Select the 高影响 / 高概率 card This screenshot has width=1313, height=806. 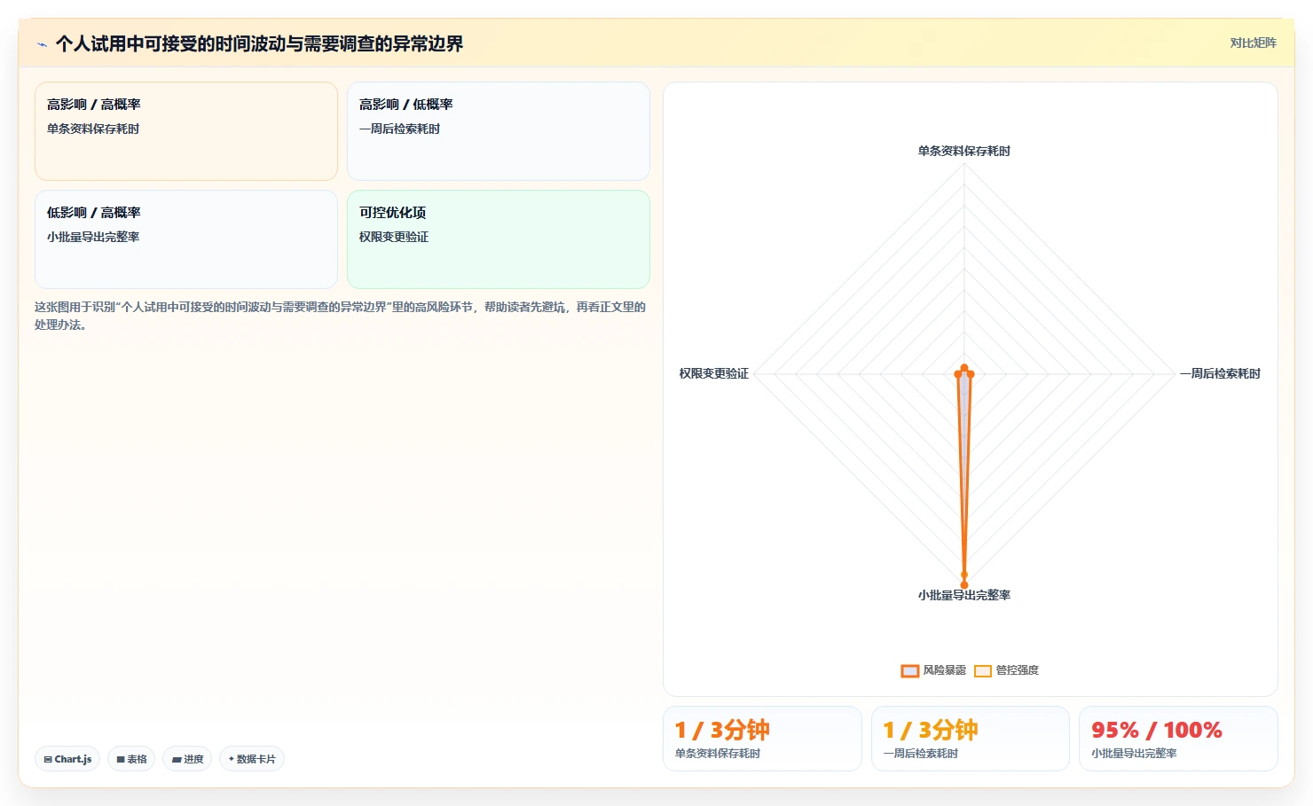(x=186, y=131)
